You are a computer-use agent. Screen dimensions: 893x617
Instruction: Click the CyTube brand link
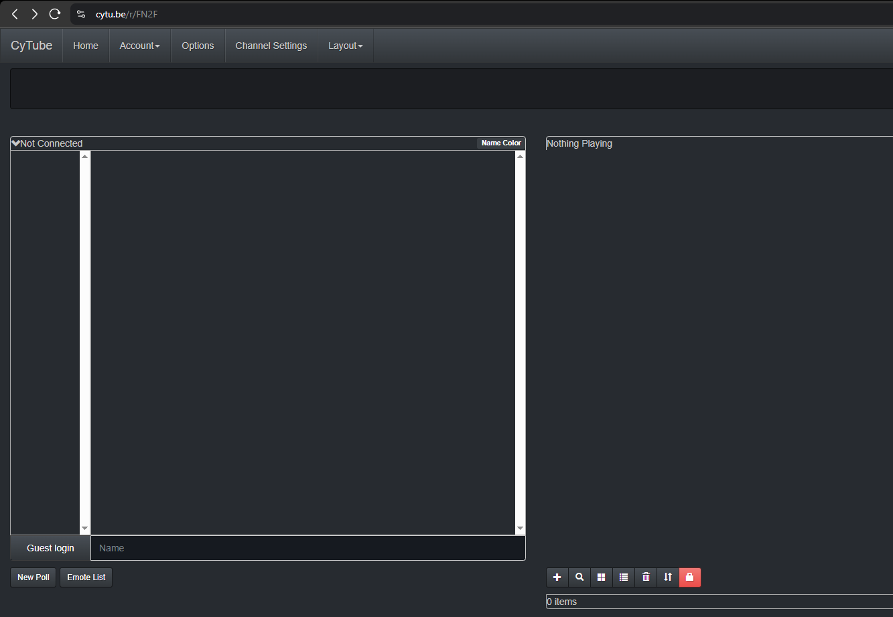(x=31, y=46)
